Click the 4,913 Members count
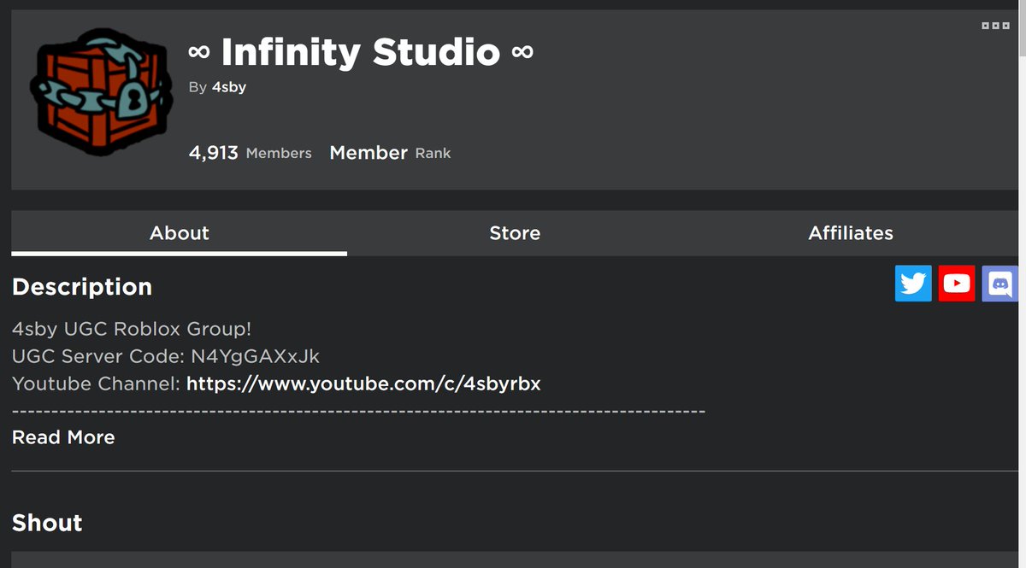The height and width of the screenshot is (568, 1026). coord(251,153)
